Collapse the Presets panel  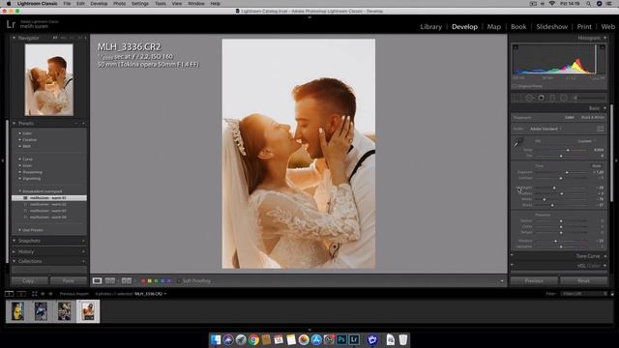pos(15,124)
